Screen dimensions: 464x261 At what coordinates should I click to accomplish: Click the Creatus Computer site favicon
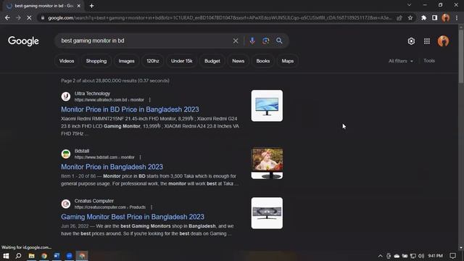(x=66, y=204)
